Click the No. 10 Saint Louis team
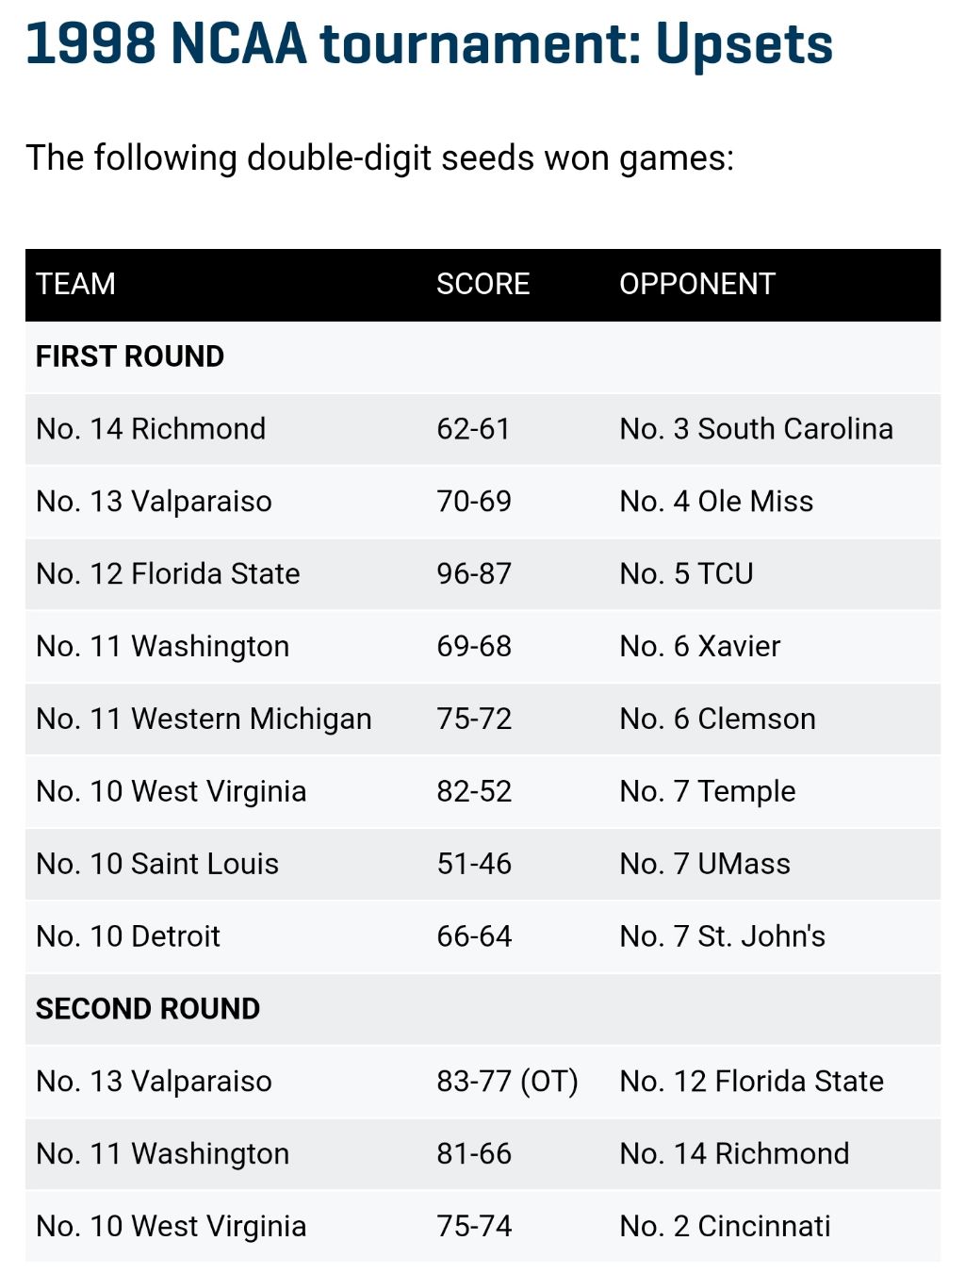Viewport: 965px width, 1274px height. (157, 864)
